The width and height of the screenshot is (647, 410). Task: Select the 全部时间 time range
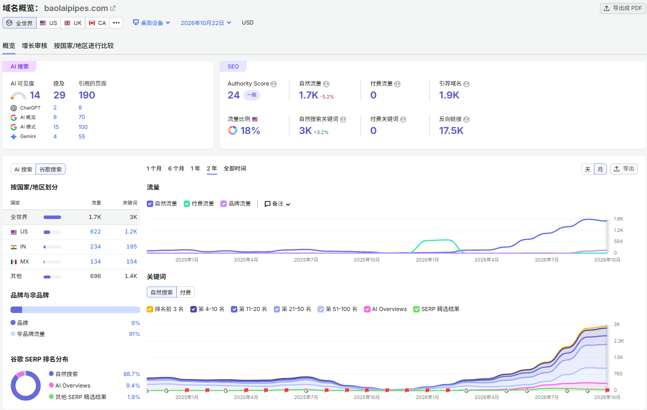tap(235, 168)
